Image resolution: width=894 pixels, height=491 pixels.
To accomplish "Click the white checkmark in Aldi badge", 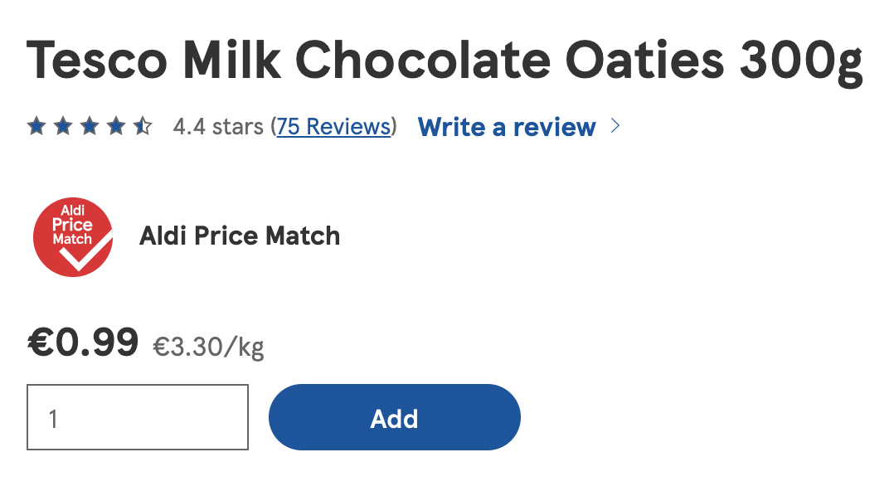I will click(86, 251).
